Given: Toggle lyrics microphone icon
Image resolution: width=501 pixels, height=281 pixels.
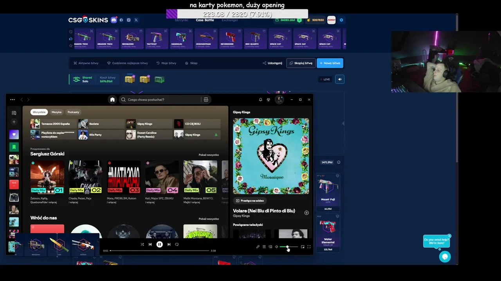Looking at the screenshot, I should click(258, 247).
